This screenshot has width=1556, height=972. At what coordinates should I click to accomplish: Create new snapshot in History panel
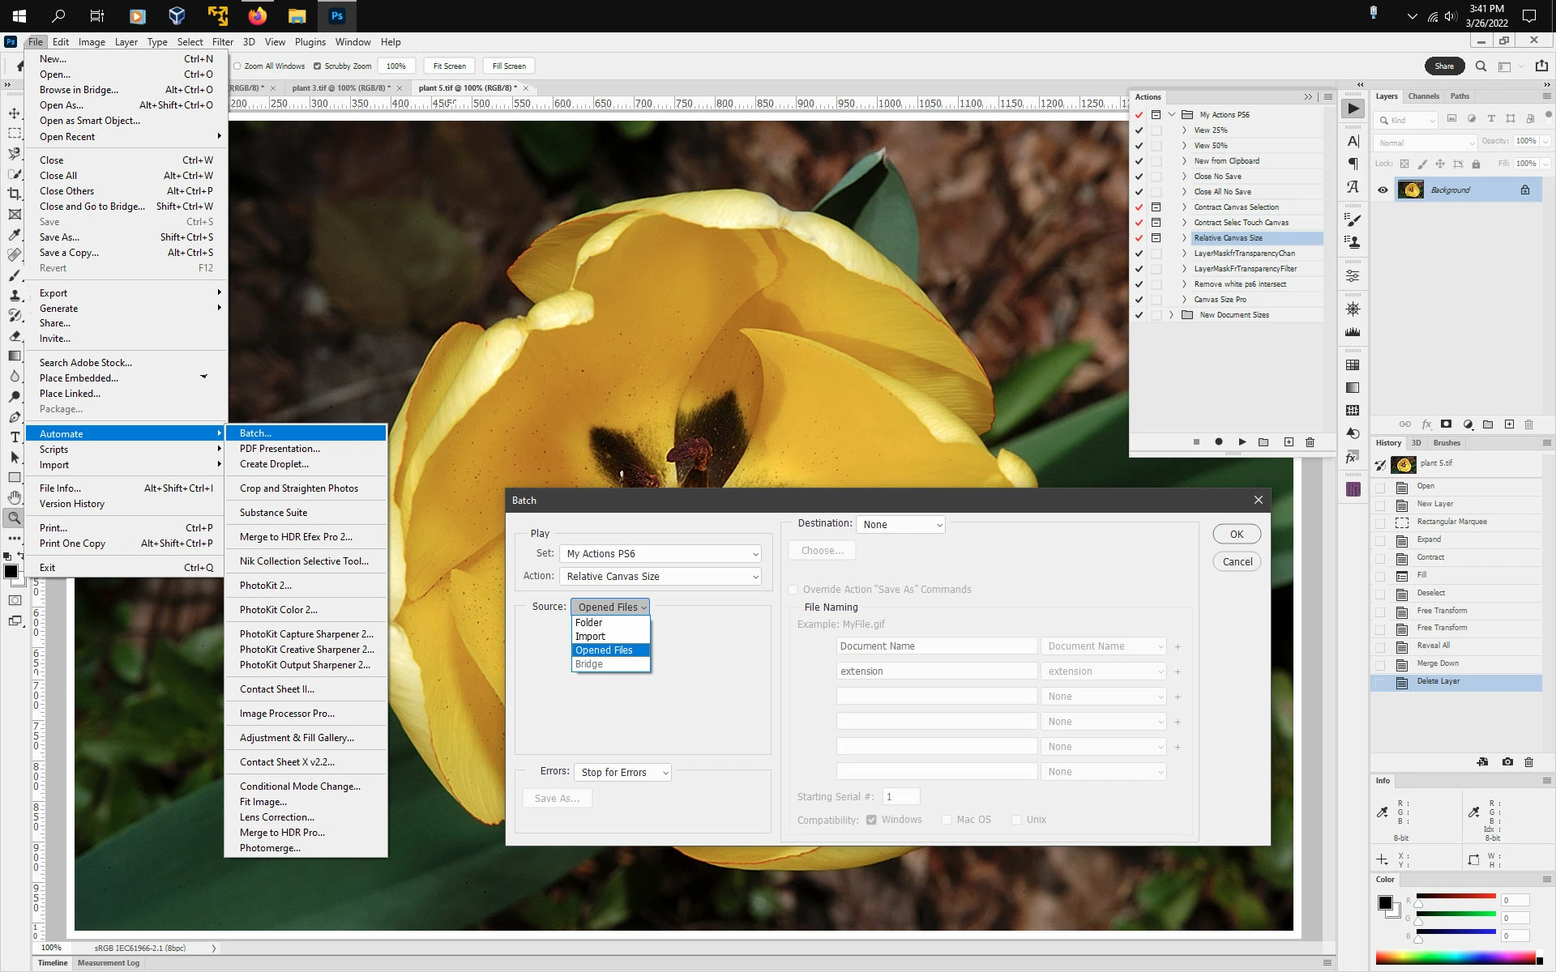(x=1507, y=762)
